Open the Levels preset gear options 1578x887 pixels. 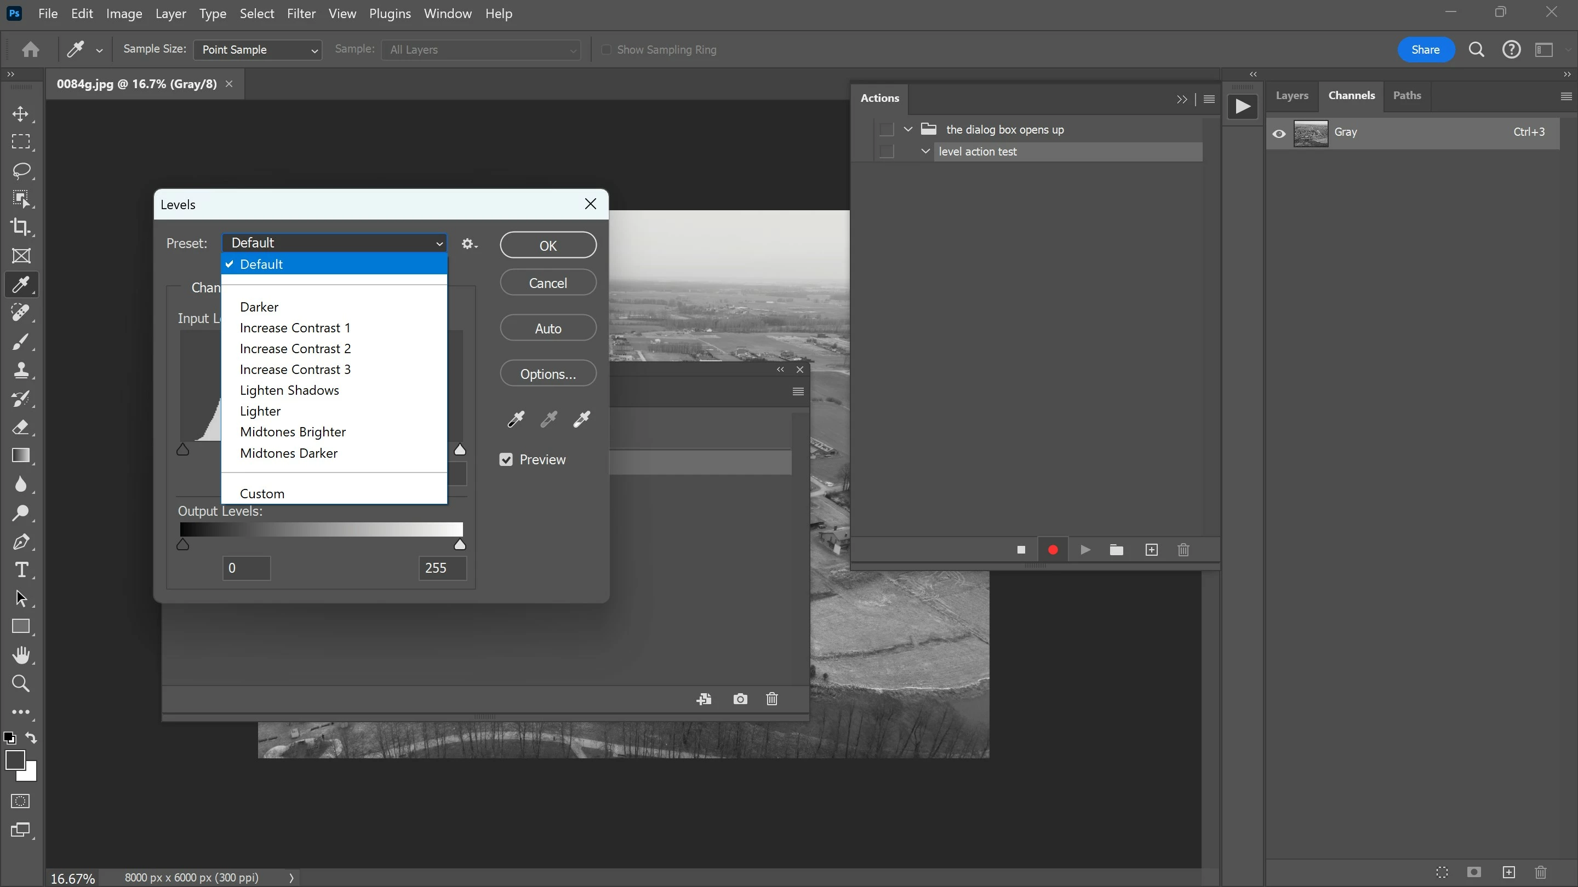(x=469, y=244)
